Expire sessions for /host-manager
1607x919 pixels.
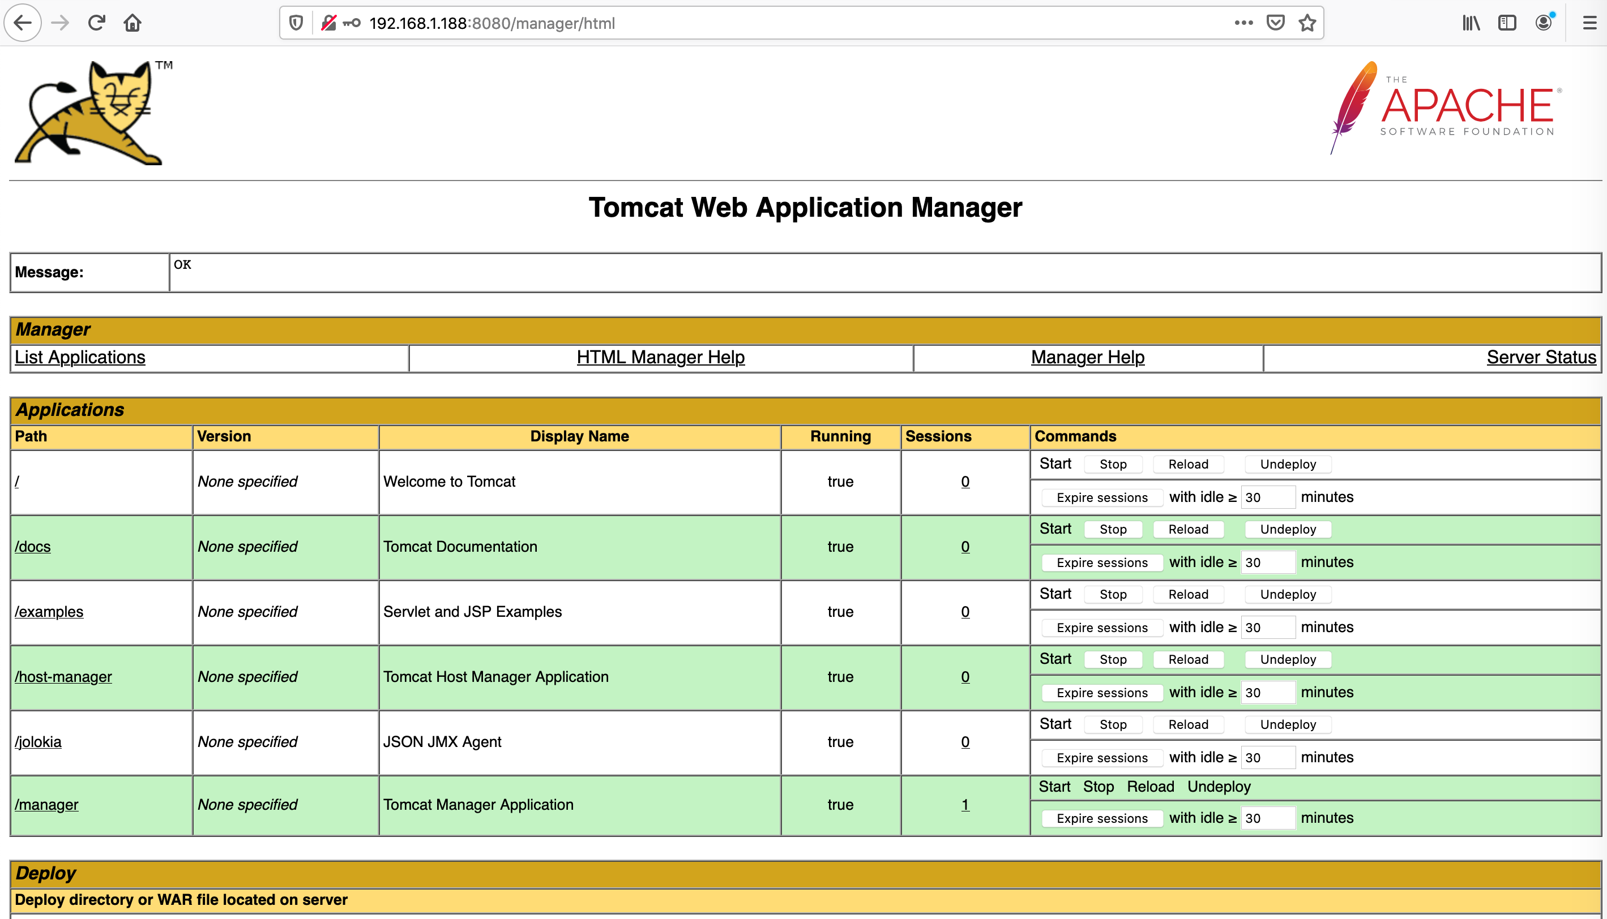pos(1102,693)
